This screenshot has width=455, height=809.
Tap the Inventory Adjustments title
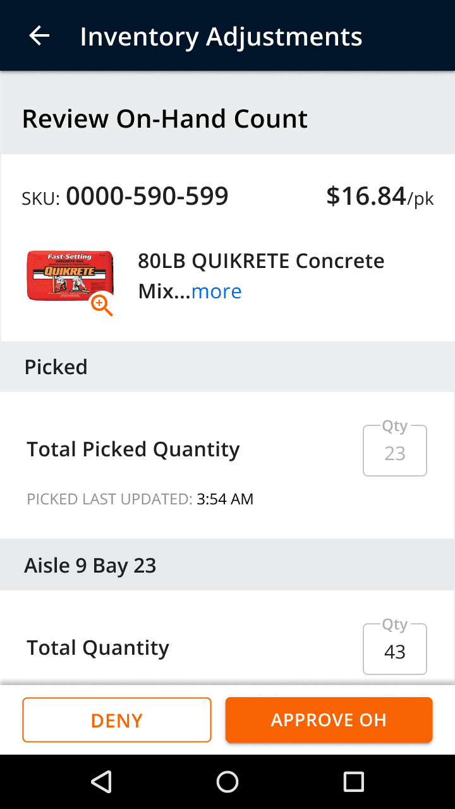tap(221, 37)
